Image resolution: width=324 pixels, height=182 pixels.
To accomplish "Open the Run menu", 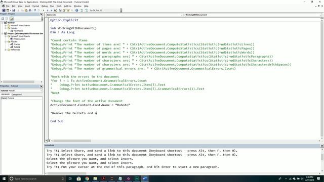I will tap(52, 6).
